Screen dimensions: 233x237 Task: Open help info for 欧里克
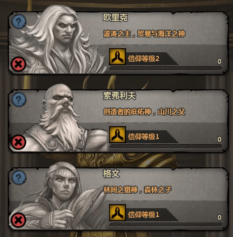click(x=19, y=22)
